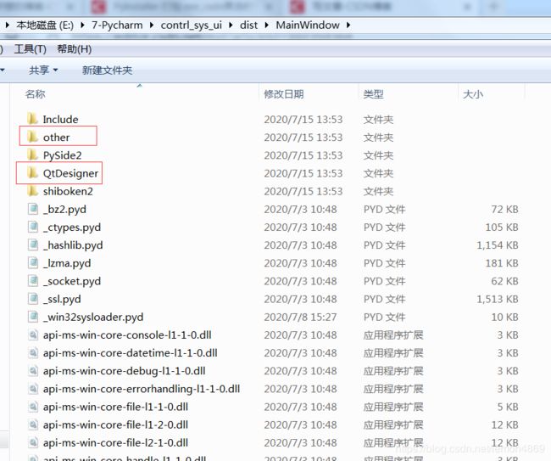Select the shiboken2 folder icon

pyautogui.click(x=32, y=190)
